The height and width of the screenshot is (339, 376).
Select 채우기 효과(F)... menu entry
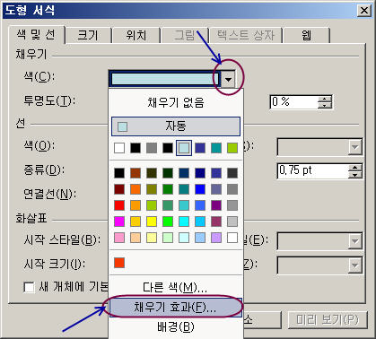point(175,307)
